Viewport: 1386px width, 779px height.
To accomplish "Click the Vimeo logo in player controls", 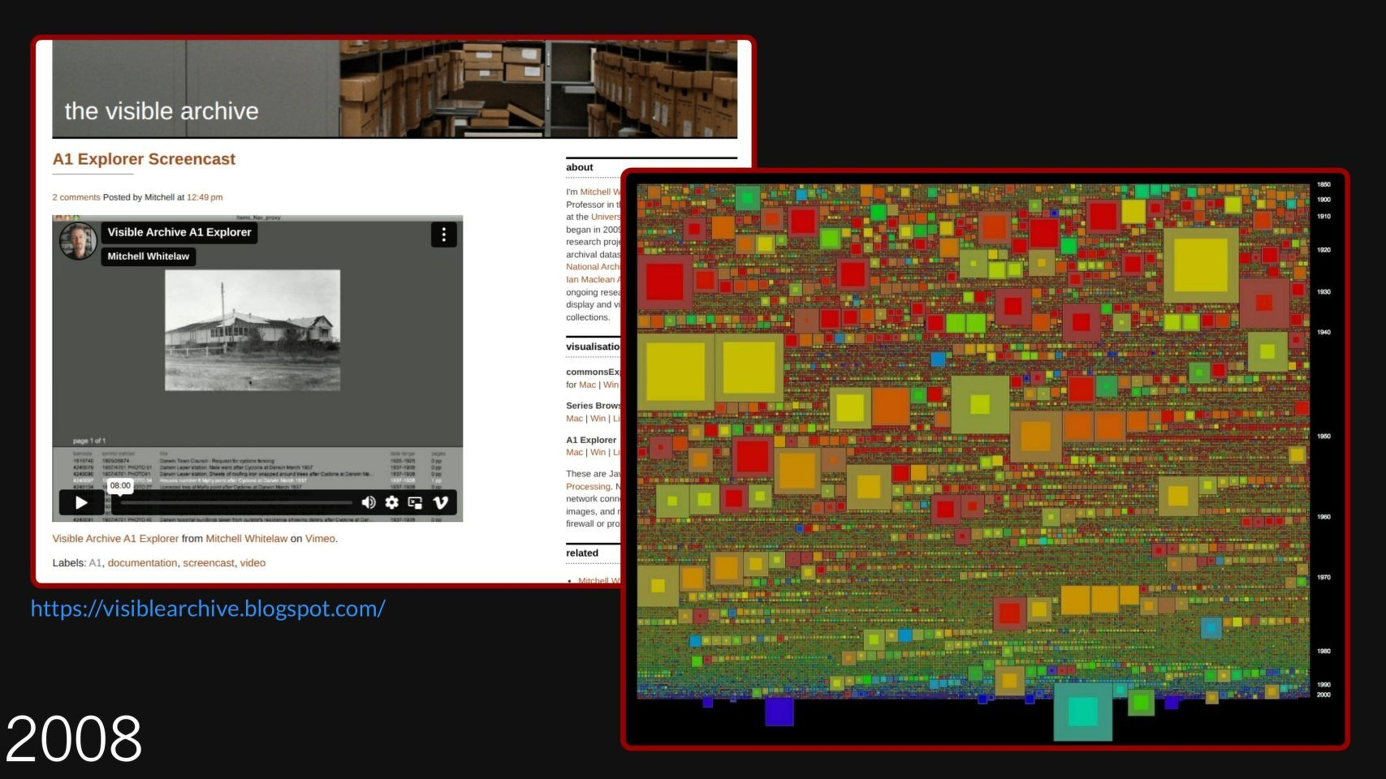I will tap(441, 502).
